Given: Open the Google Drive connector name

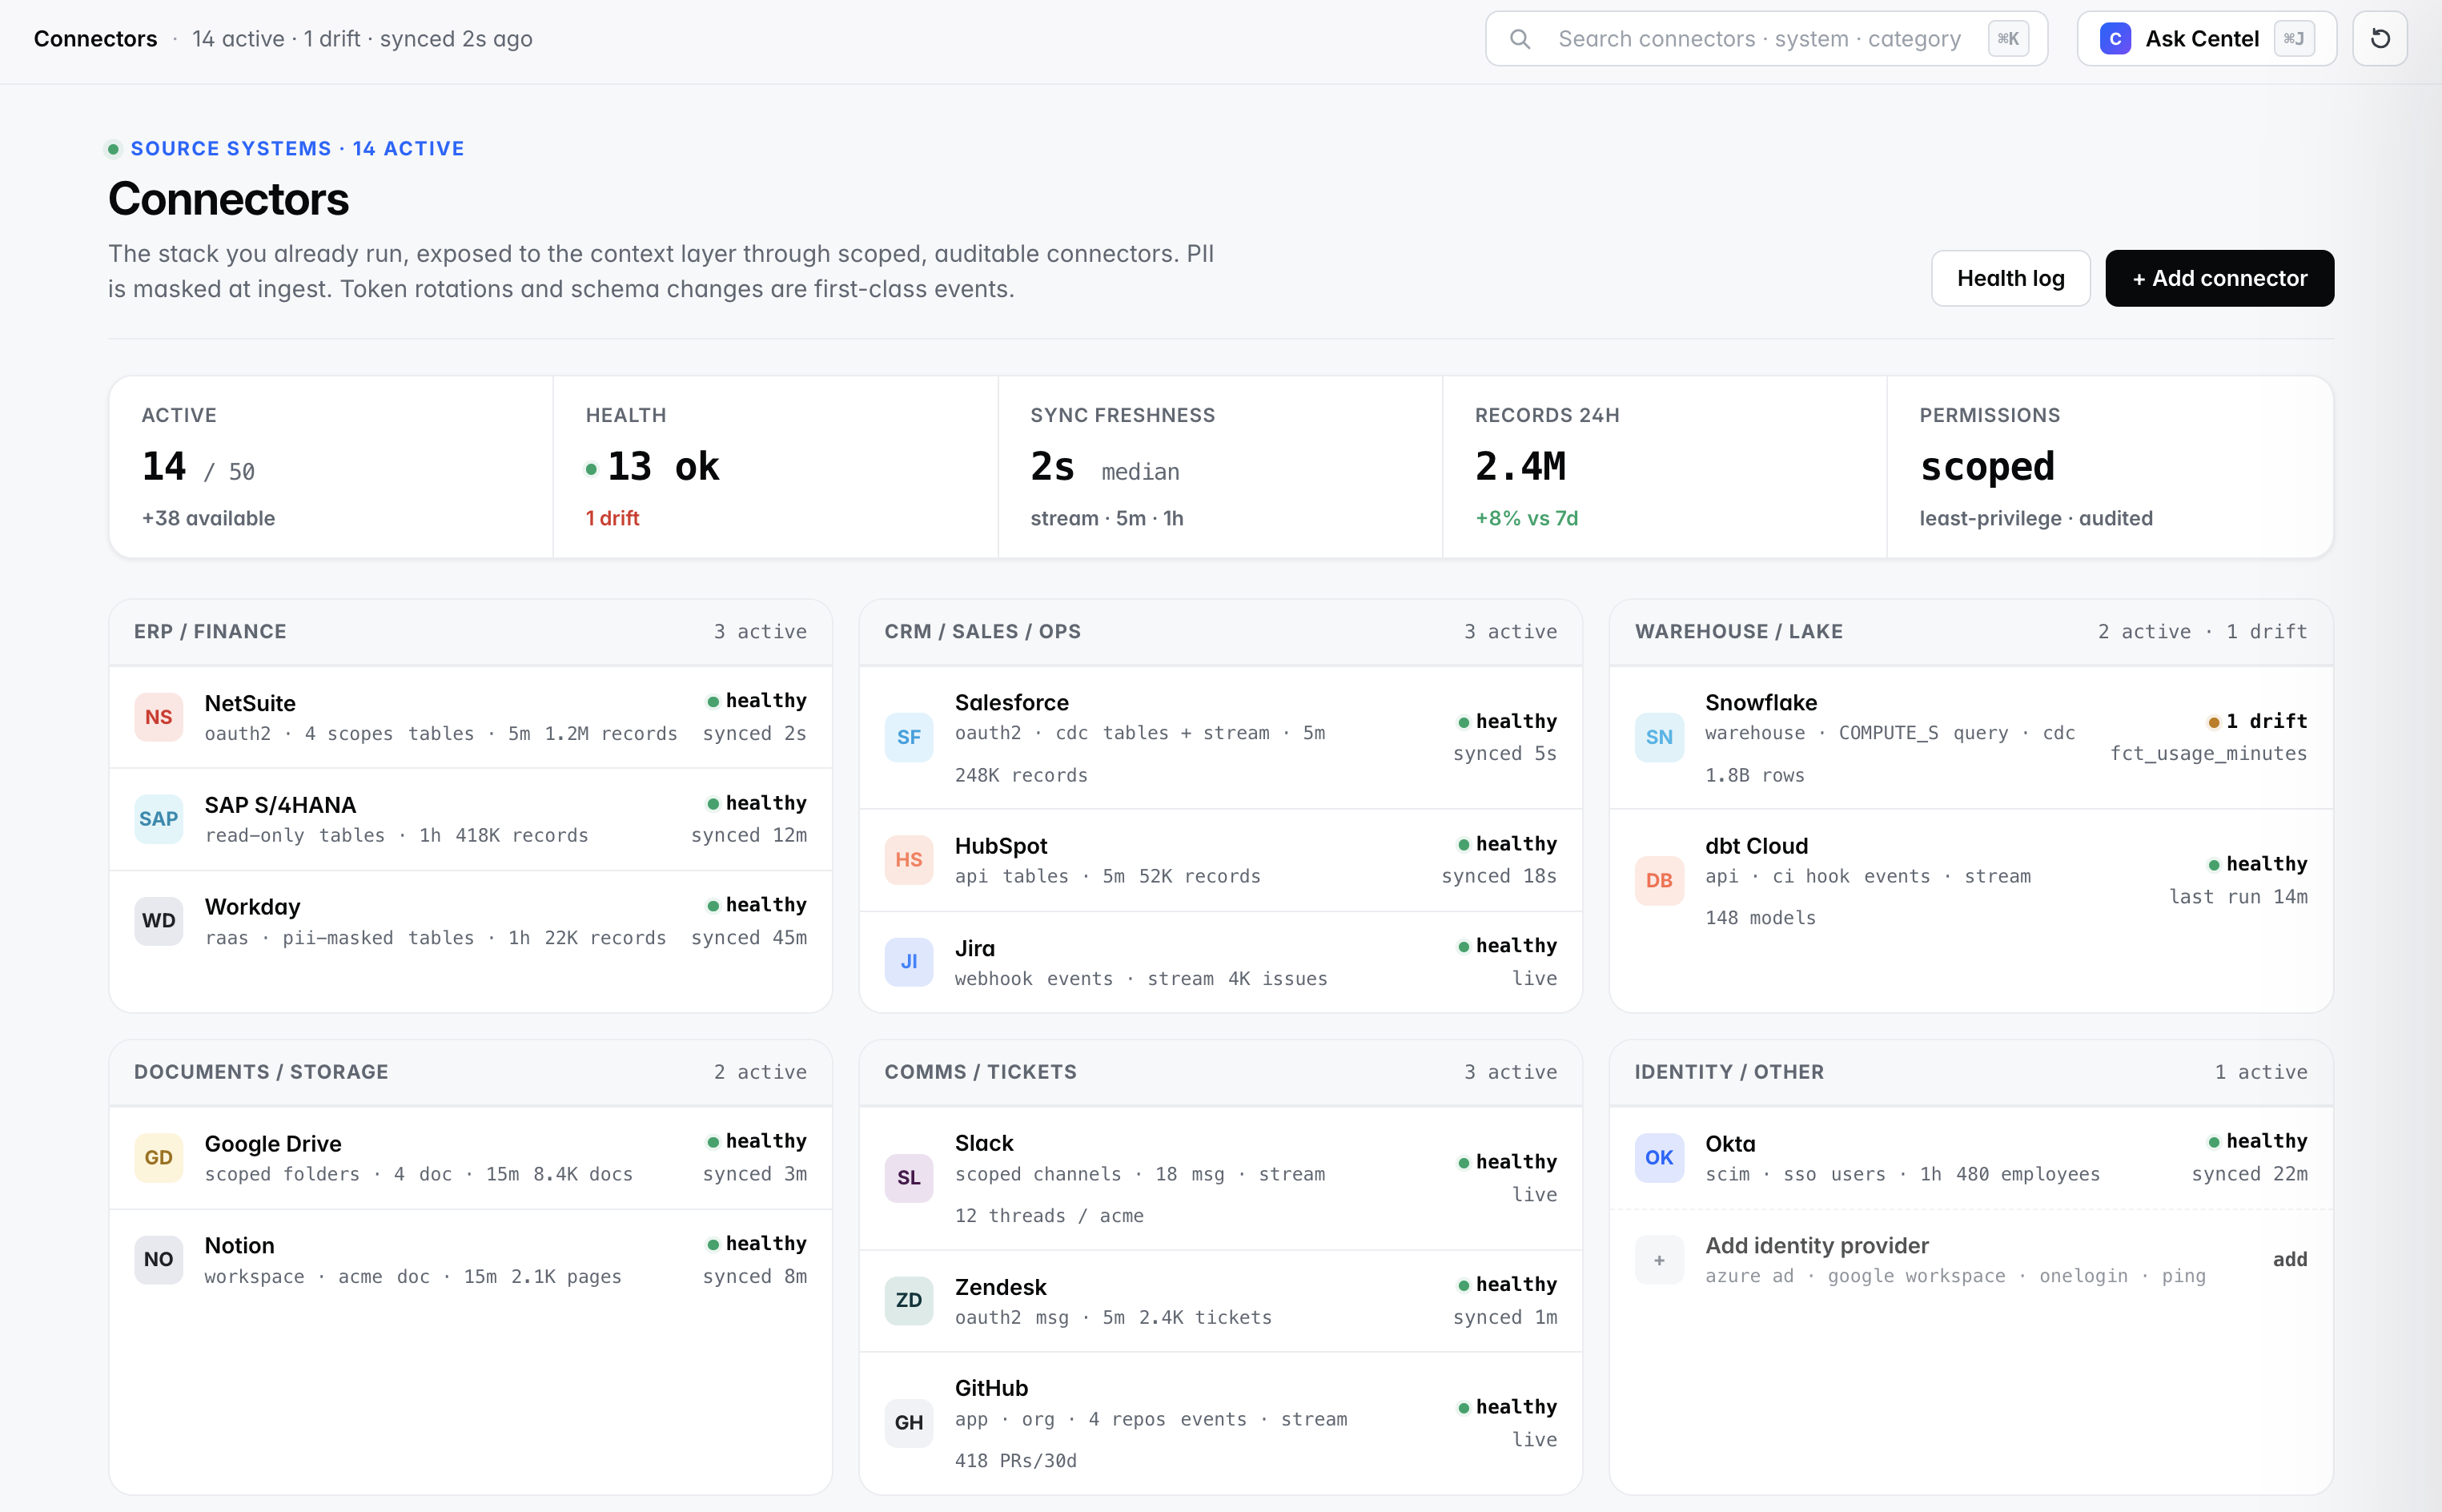Looking at the screenshot, I should coord(273,1143).
